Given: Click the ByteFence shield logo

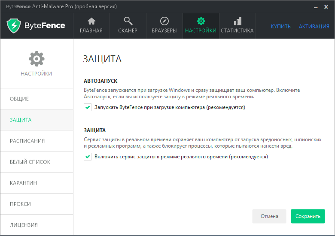Looking at the screenshot, I should (14, 26).
